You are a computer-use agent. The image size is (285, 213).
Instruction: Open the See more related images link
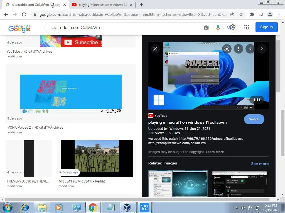point(260,164)
